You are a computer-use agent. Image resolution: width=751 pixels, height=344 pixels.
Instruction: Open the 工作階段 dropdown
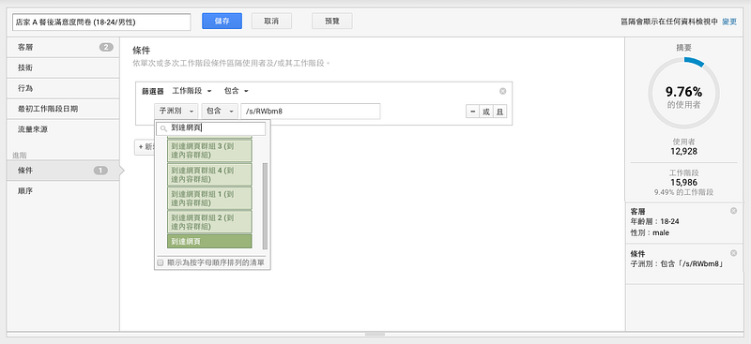192,91
